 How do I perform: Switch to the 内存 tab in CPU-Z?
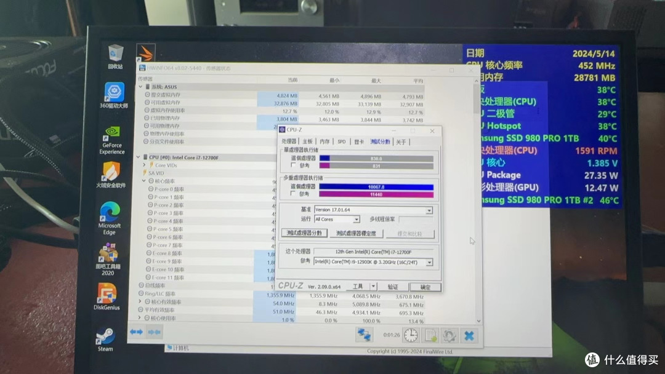tap(325, 141)
